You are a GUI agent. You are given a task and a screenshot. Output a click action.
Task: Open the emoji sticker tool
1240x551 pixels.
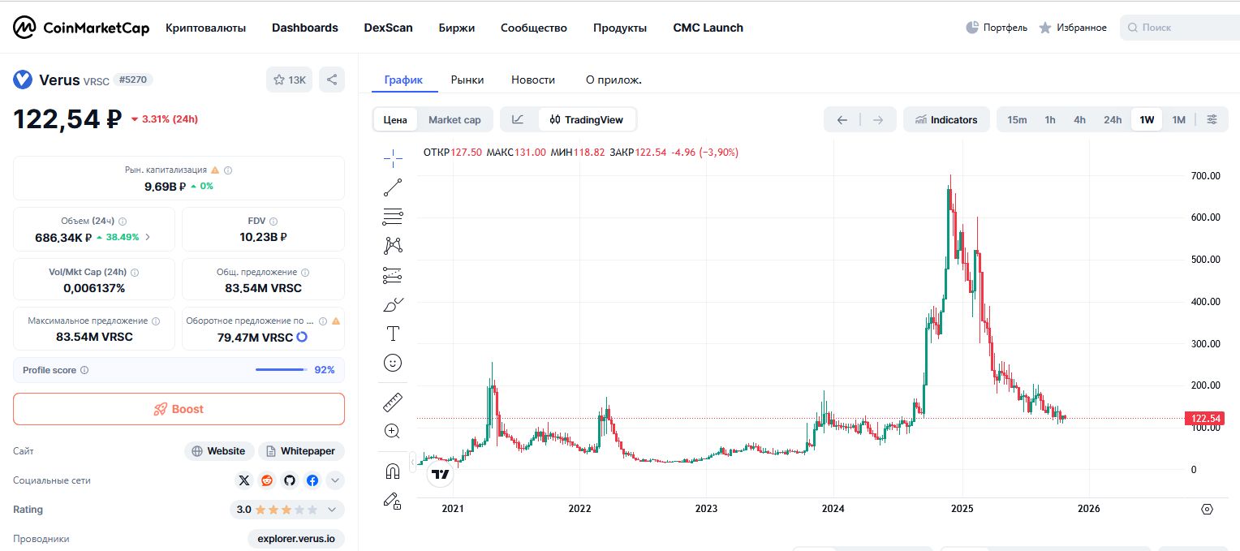point(393,363)
